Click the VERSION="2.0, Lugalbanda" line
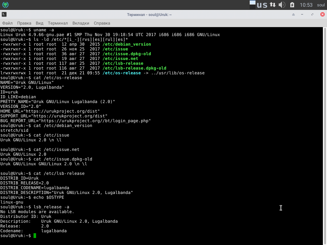Screen dimensions: 327x245 click(x=32, y=87)
